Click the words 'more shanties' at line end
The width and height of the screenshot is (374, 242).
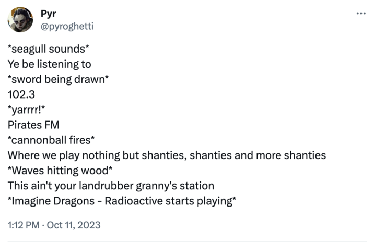click(x=291, y=155)
